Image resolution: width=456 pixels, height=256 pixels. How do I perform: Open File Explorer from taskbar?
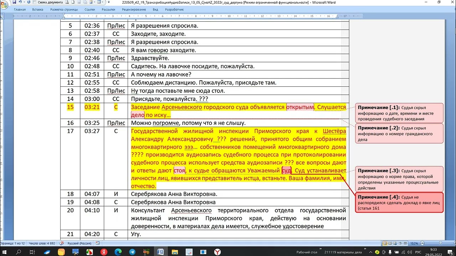coord(175,252)
